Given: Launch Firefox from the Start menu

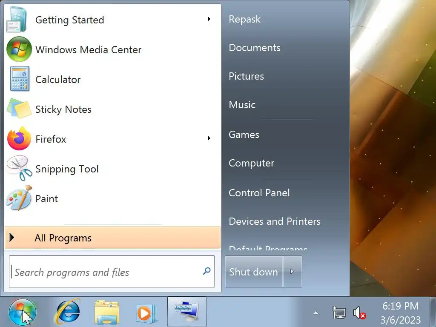Looking at the screenshot, I should pyautogui.click(x=112, y=139).
